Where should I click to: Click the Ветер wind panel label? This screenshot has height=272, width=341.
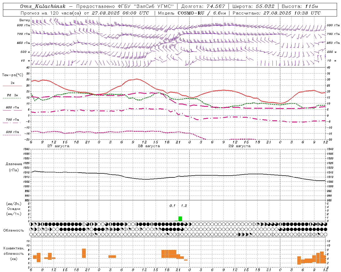click(25, 20)
